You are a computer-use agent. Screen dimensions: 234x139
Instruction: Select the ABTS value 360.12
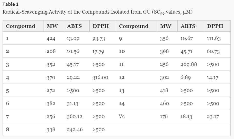tap(75, 117)
